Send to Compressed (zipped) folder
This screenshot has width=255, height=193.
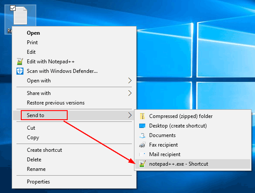point(193,116)
